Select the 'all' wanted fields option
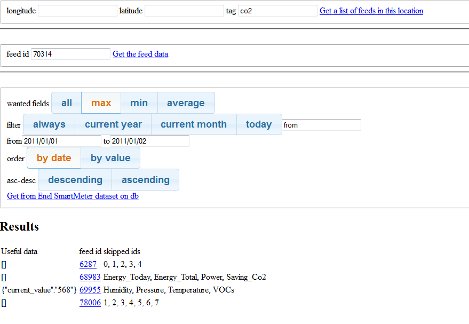 pos(67,103)
